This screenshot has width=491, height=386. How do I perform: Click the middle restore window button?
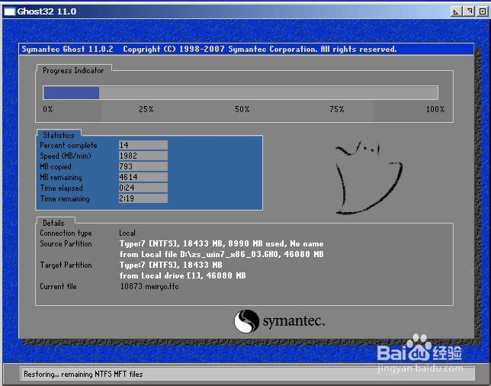469,11
